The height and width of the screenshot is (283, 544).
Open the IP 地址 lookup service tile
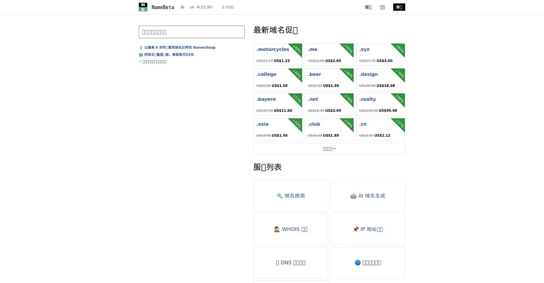click(x=368, y=229)
